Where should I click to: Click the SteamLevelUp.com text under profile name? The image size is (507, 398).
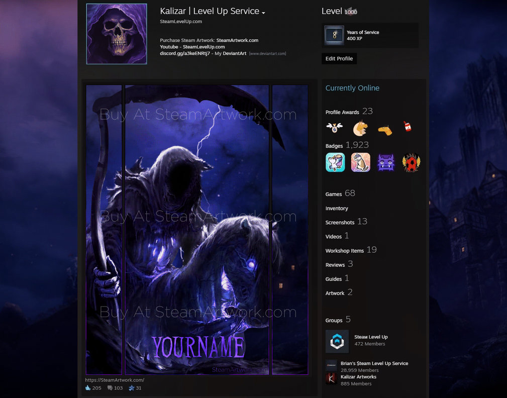[x=181, y=21]
